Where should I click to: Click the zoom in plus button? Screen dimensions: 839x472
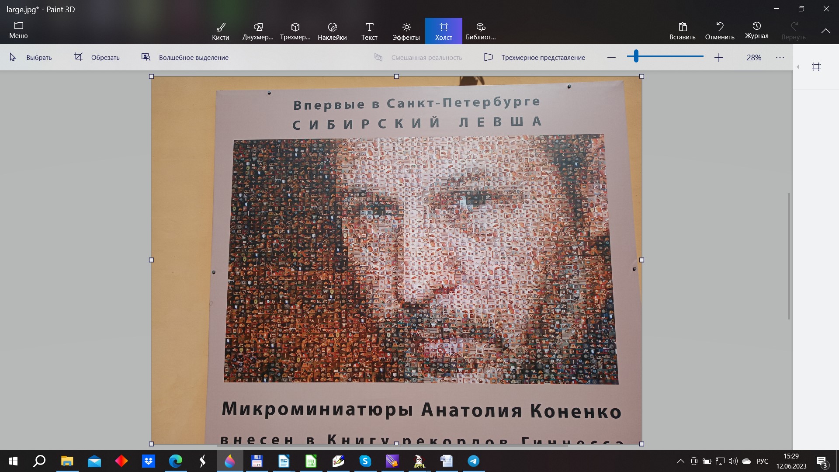(x=719, y=57)
